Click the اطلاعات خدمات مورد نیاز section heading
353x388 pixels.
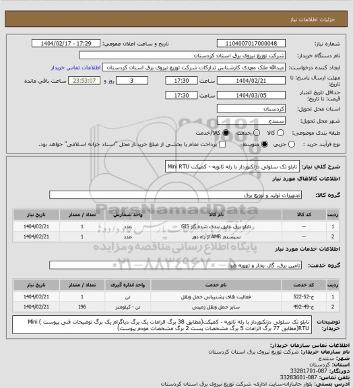click(x=307, y=249)
